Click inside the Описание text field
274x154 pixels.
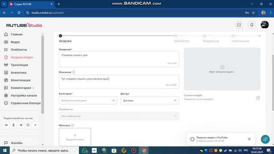click(x=119, y=82)
